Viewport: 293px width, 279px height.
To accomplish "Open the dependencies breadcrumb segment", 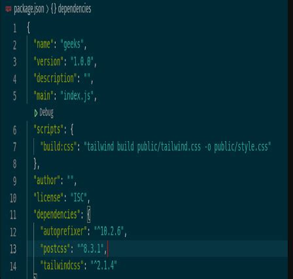I will [75, 9].
